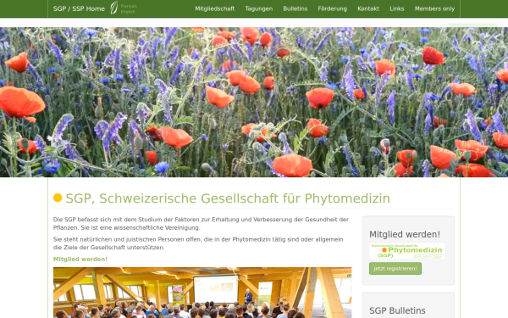The height and width of the screenshot is (318, 508).
Task: Click the Mitglied werden! sidebar heading
Action: coord(405,234)
